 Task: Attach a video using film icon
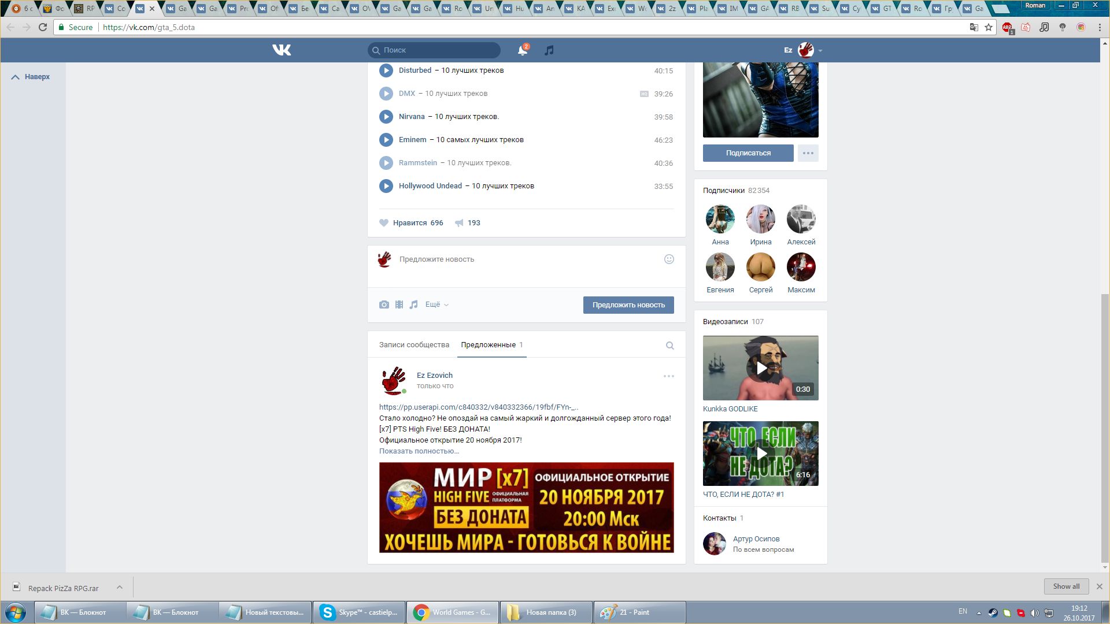pos(399,304)
